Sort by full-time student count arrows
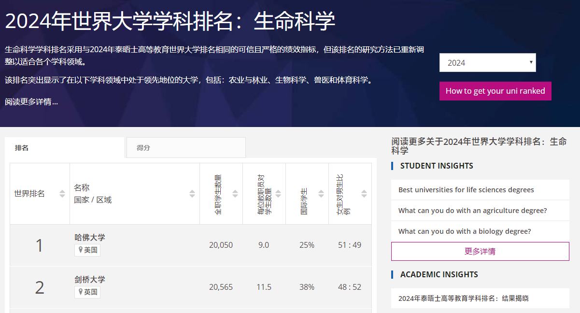The image size is (580, 313). pyautogui.click(x=235, y=194)
